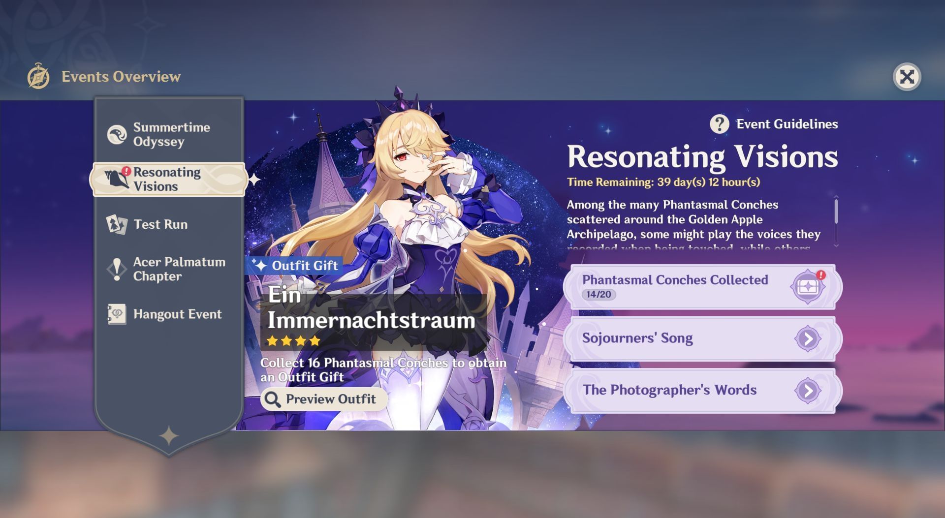This screenshot has width=945, height=518.
Task: Close the Events Overview window
Action: pyautogui.click(x=907, y=77)
